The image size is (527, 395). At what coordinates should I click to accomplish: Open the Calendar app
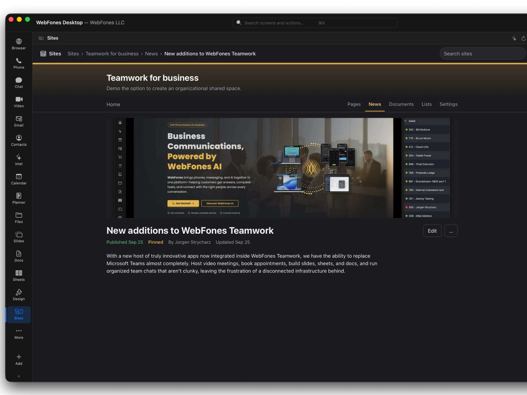click(x=19, y=179)
